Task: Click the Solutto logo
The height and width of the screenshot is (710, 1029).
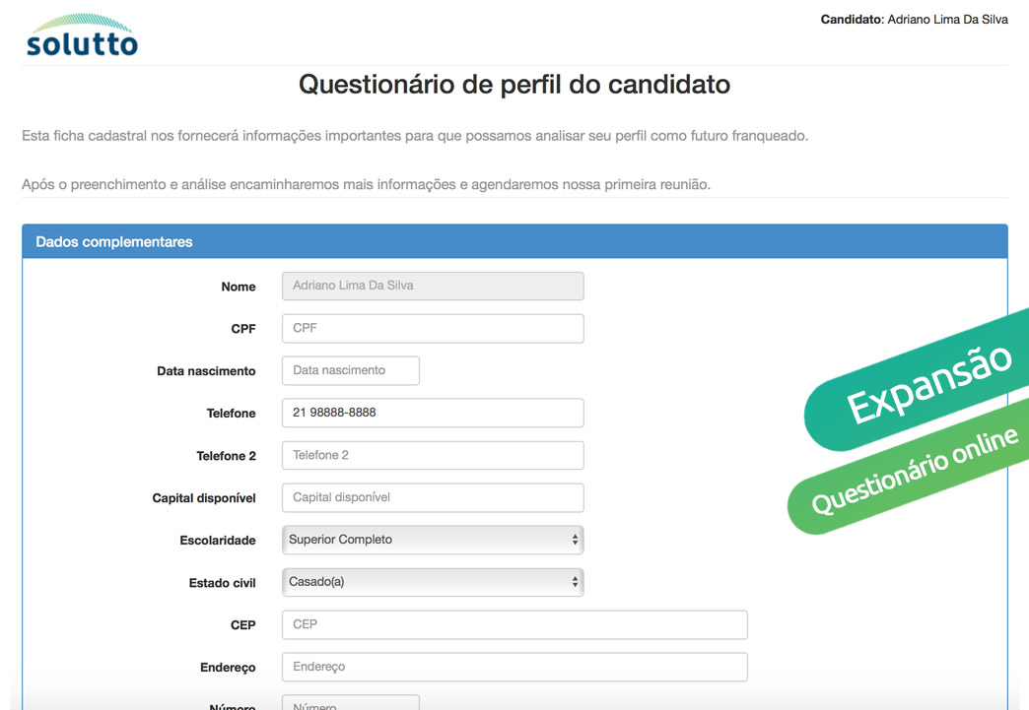Action: 82,34
